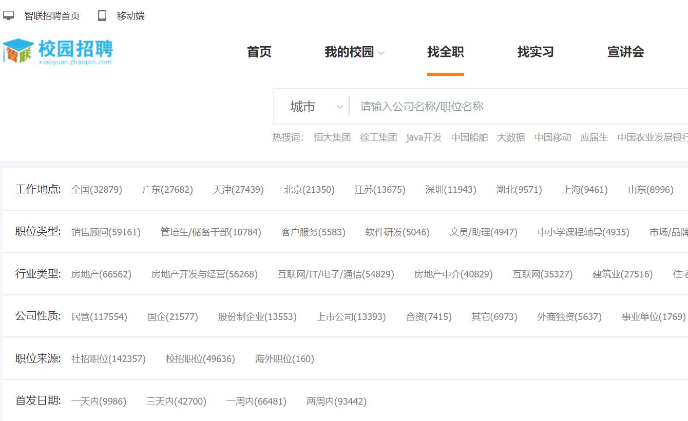
Task: Filter by 一天内 posting date
Action: coord(99,402)
